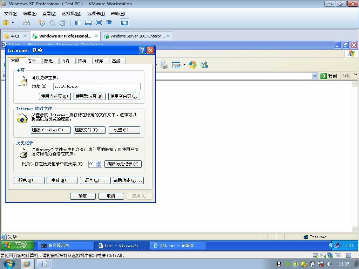Open the 虚拟机(M) menu
The image size is (359, 269).
72,14
